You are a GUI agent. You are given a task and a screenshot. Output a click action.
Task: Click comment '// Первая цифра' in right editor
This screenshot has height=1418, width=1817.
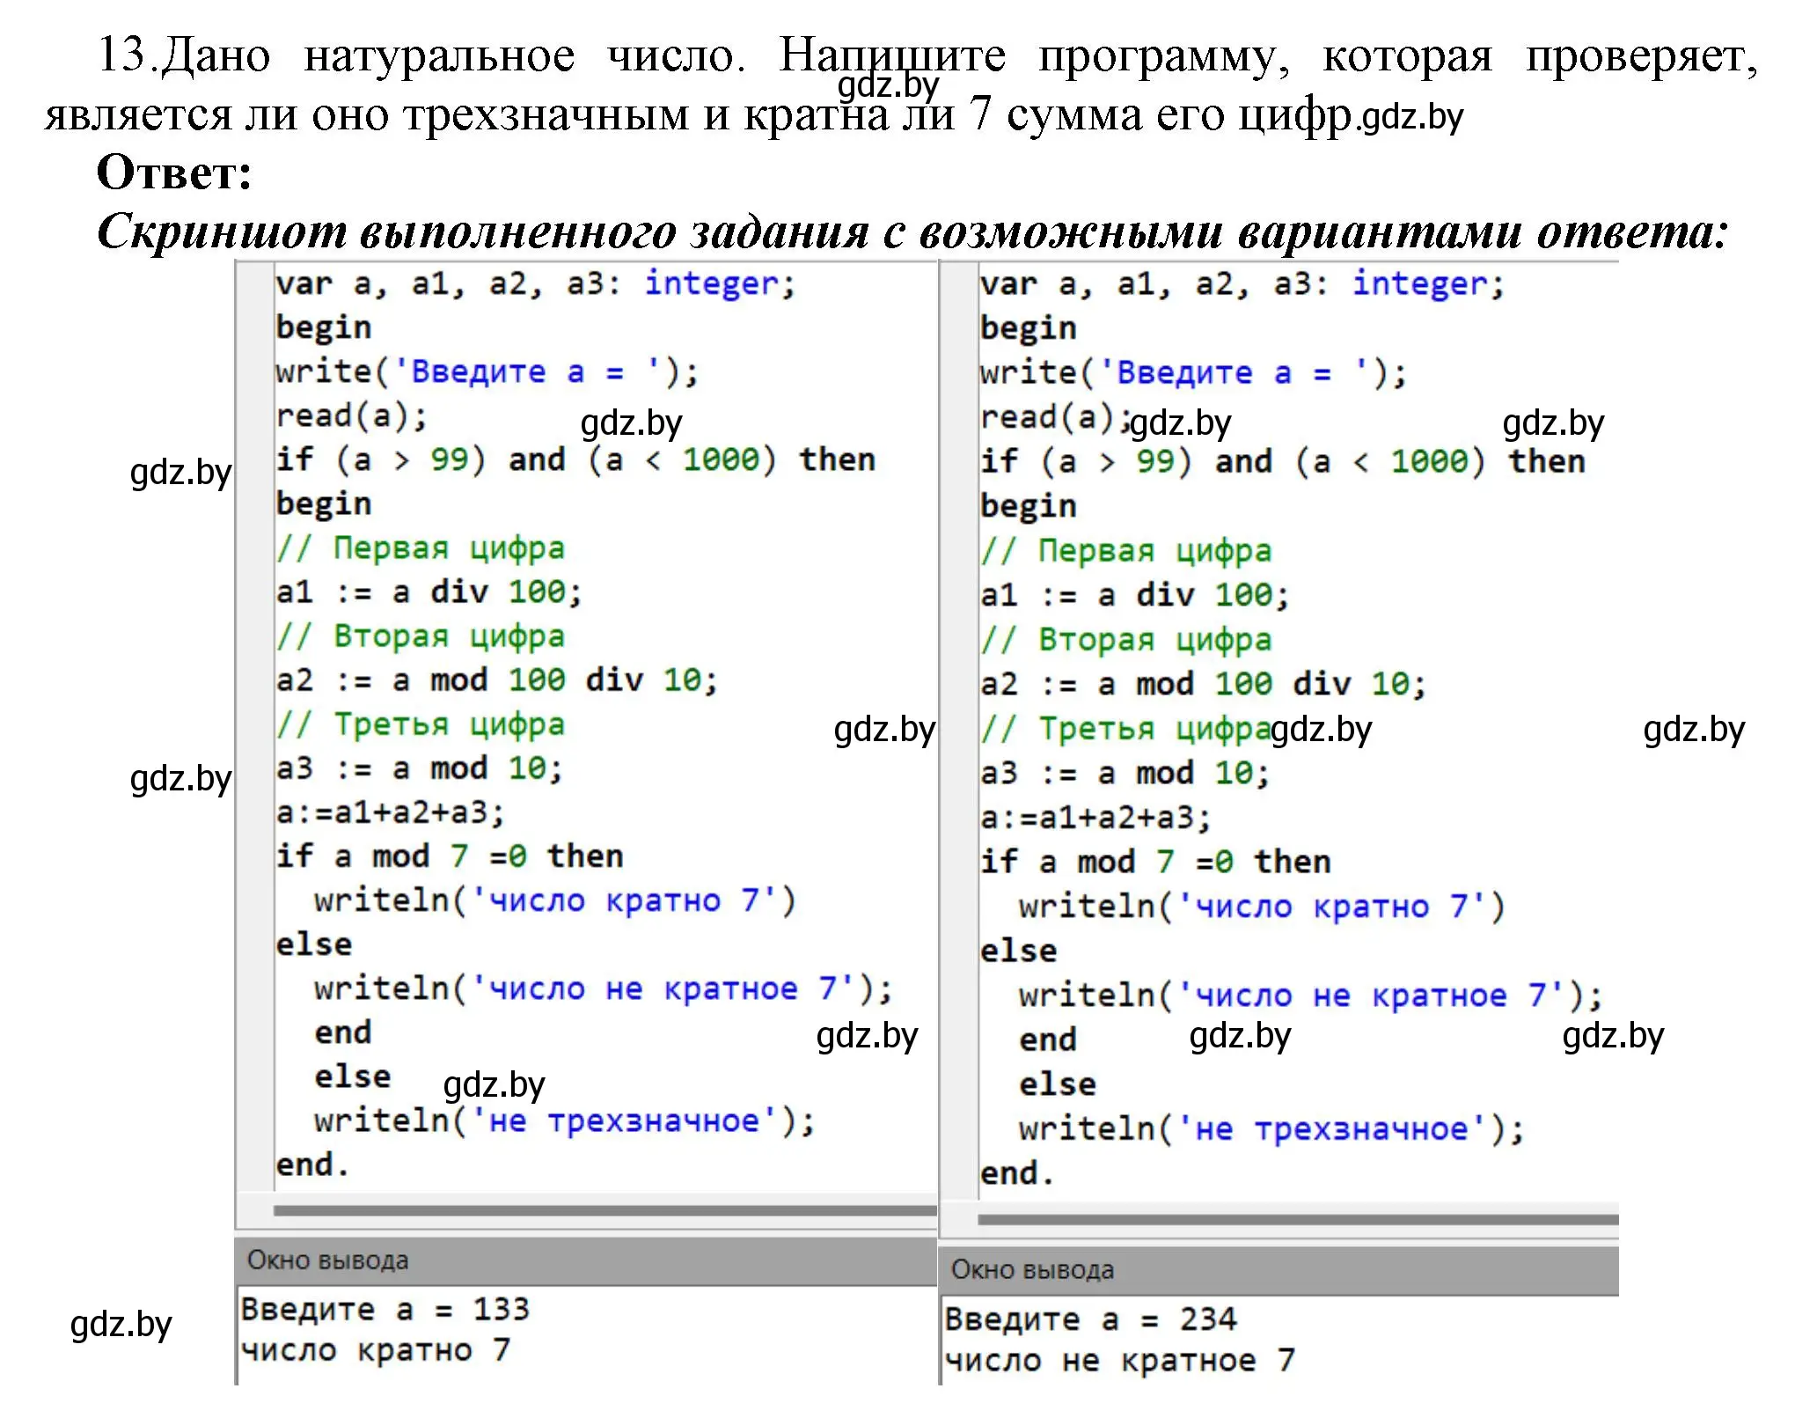[x=1126, y=551]
